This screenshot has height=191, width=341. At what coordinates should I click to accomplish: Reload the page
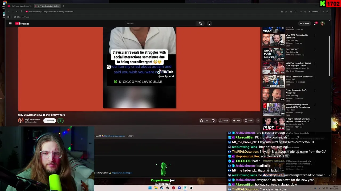pos(17,11)
